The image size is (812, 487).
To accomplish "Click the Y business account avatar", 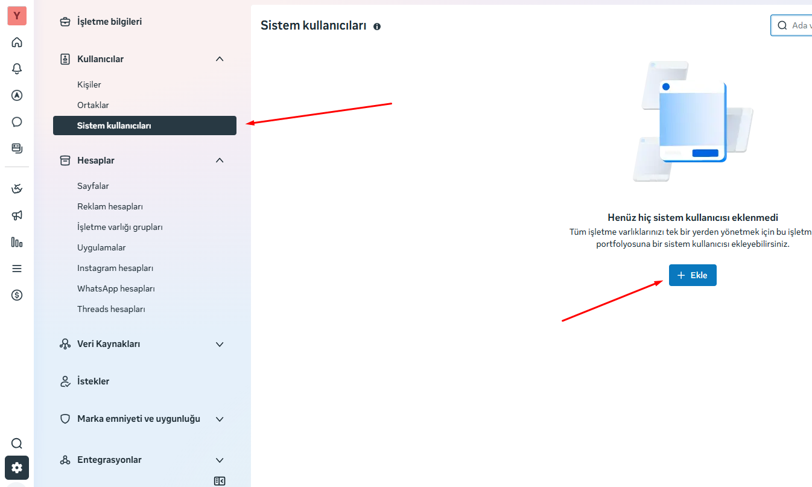I will [x=17, y=16].
